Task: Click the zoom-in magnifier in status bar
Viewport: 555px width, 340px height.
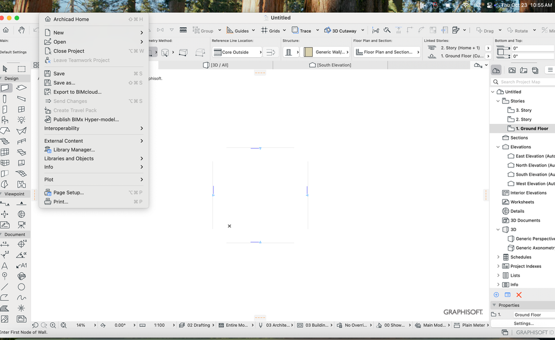Action: click(x=53, y=325)
